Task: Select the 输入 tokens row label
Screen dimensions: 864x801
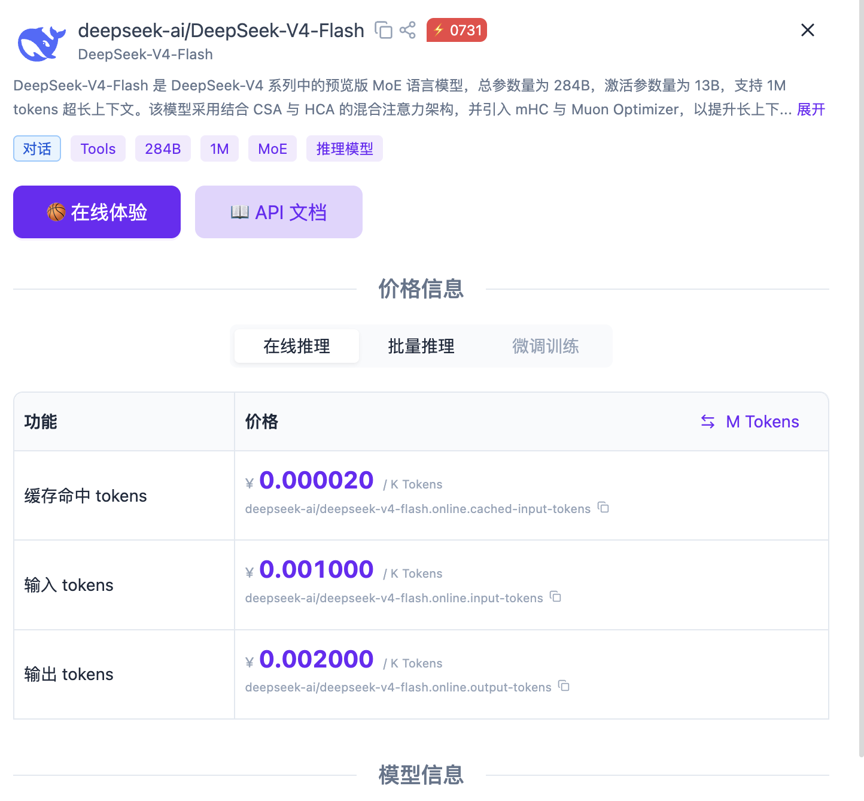Action: [x=69, y=585]
